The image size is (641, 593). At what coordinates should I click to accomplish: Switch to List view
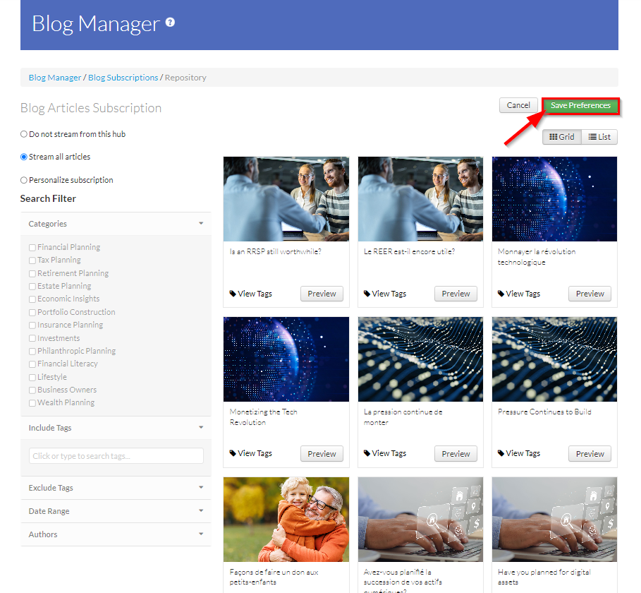coord(599,137)
